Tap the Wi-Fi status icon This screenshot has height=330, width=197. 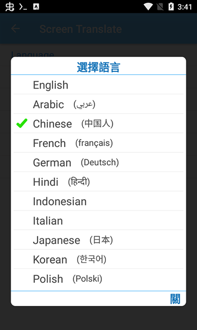148,6
